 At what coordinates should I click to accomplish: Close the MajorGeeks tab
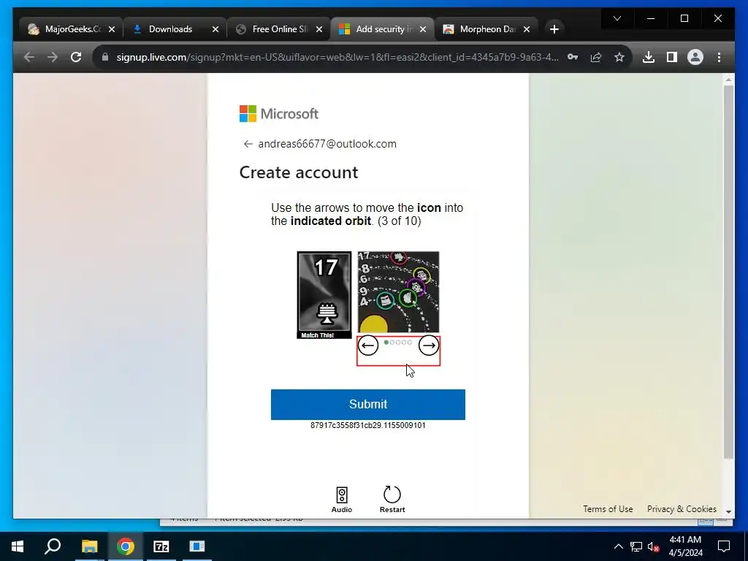point(112,29)
